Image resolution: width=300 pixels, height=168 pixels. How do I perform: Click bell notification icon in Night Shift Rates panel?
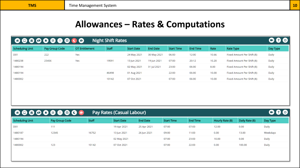tap(46, 41)
